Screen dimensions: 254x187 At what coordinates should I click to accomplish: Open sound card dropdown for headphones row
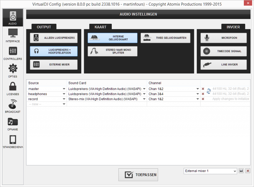144,94
